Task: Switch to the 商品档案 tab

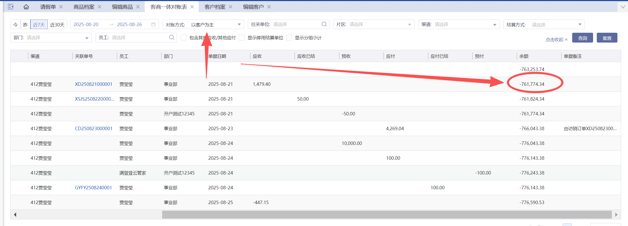Action: pos(84,7)
